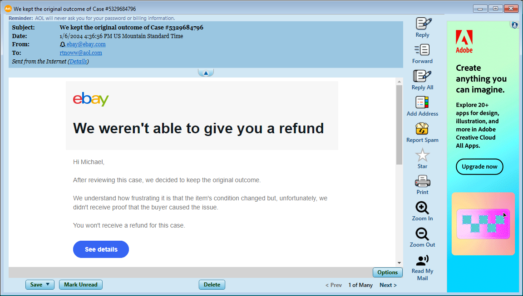
Task: Click the email body scrollbar thumb
Action: (399, 125)
